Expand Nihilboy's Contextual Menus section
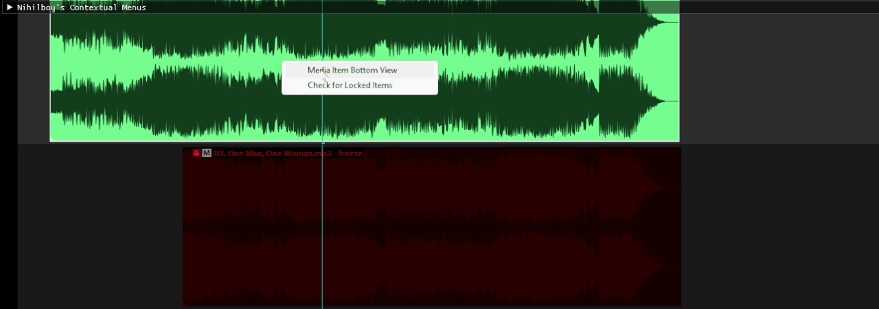The image size is (879, 309). click(x=10, y=8)
